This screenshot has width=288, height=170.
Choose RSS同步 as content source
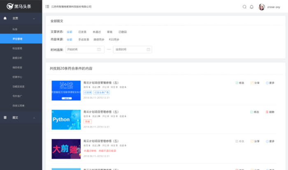114,40
